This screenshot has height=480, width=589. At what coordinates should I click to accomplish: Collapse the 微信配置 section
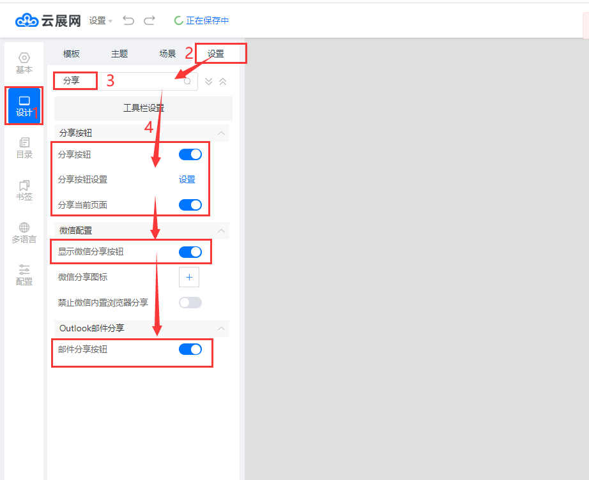coord(221,230)
